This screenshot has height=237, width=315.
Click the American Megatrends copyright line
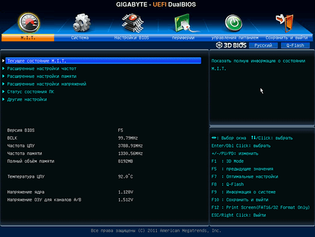click(x=156, y=231)
